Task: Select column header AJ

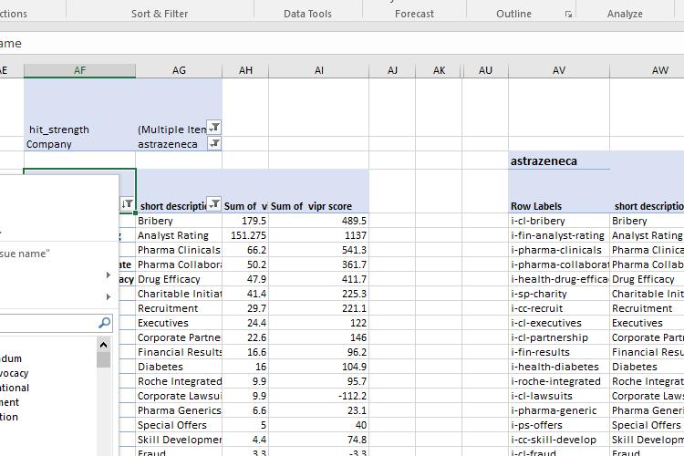Action: [x=392, y=70]
